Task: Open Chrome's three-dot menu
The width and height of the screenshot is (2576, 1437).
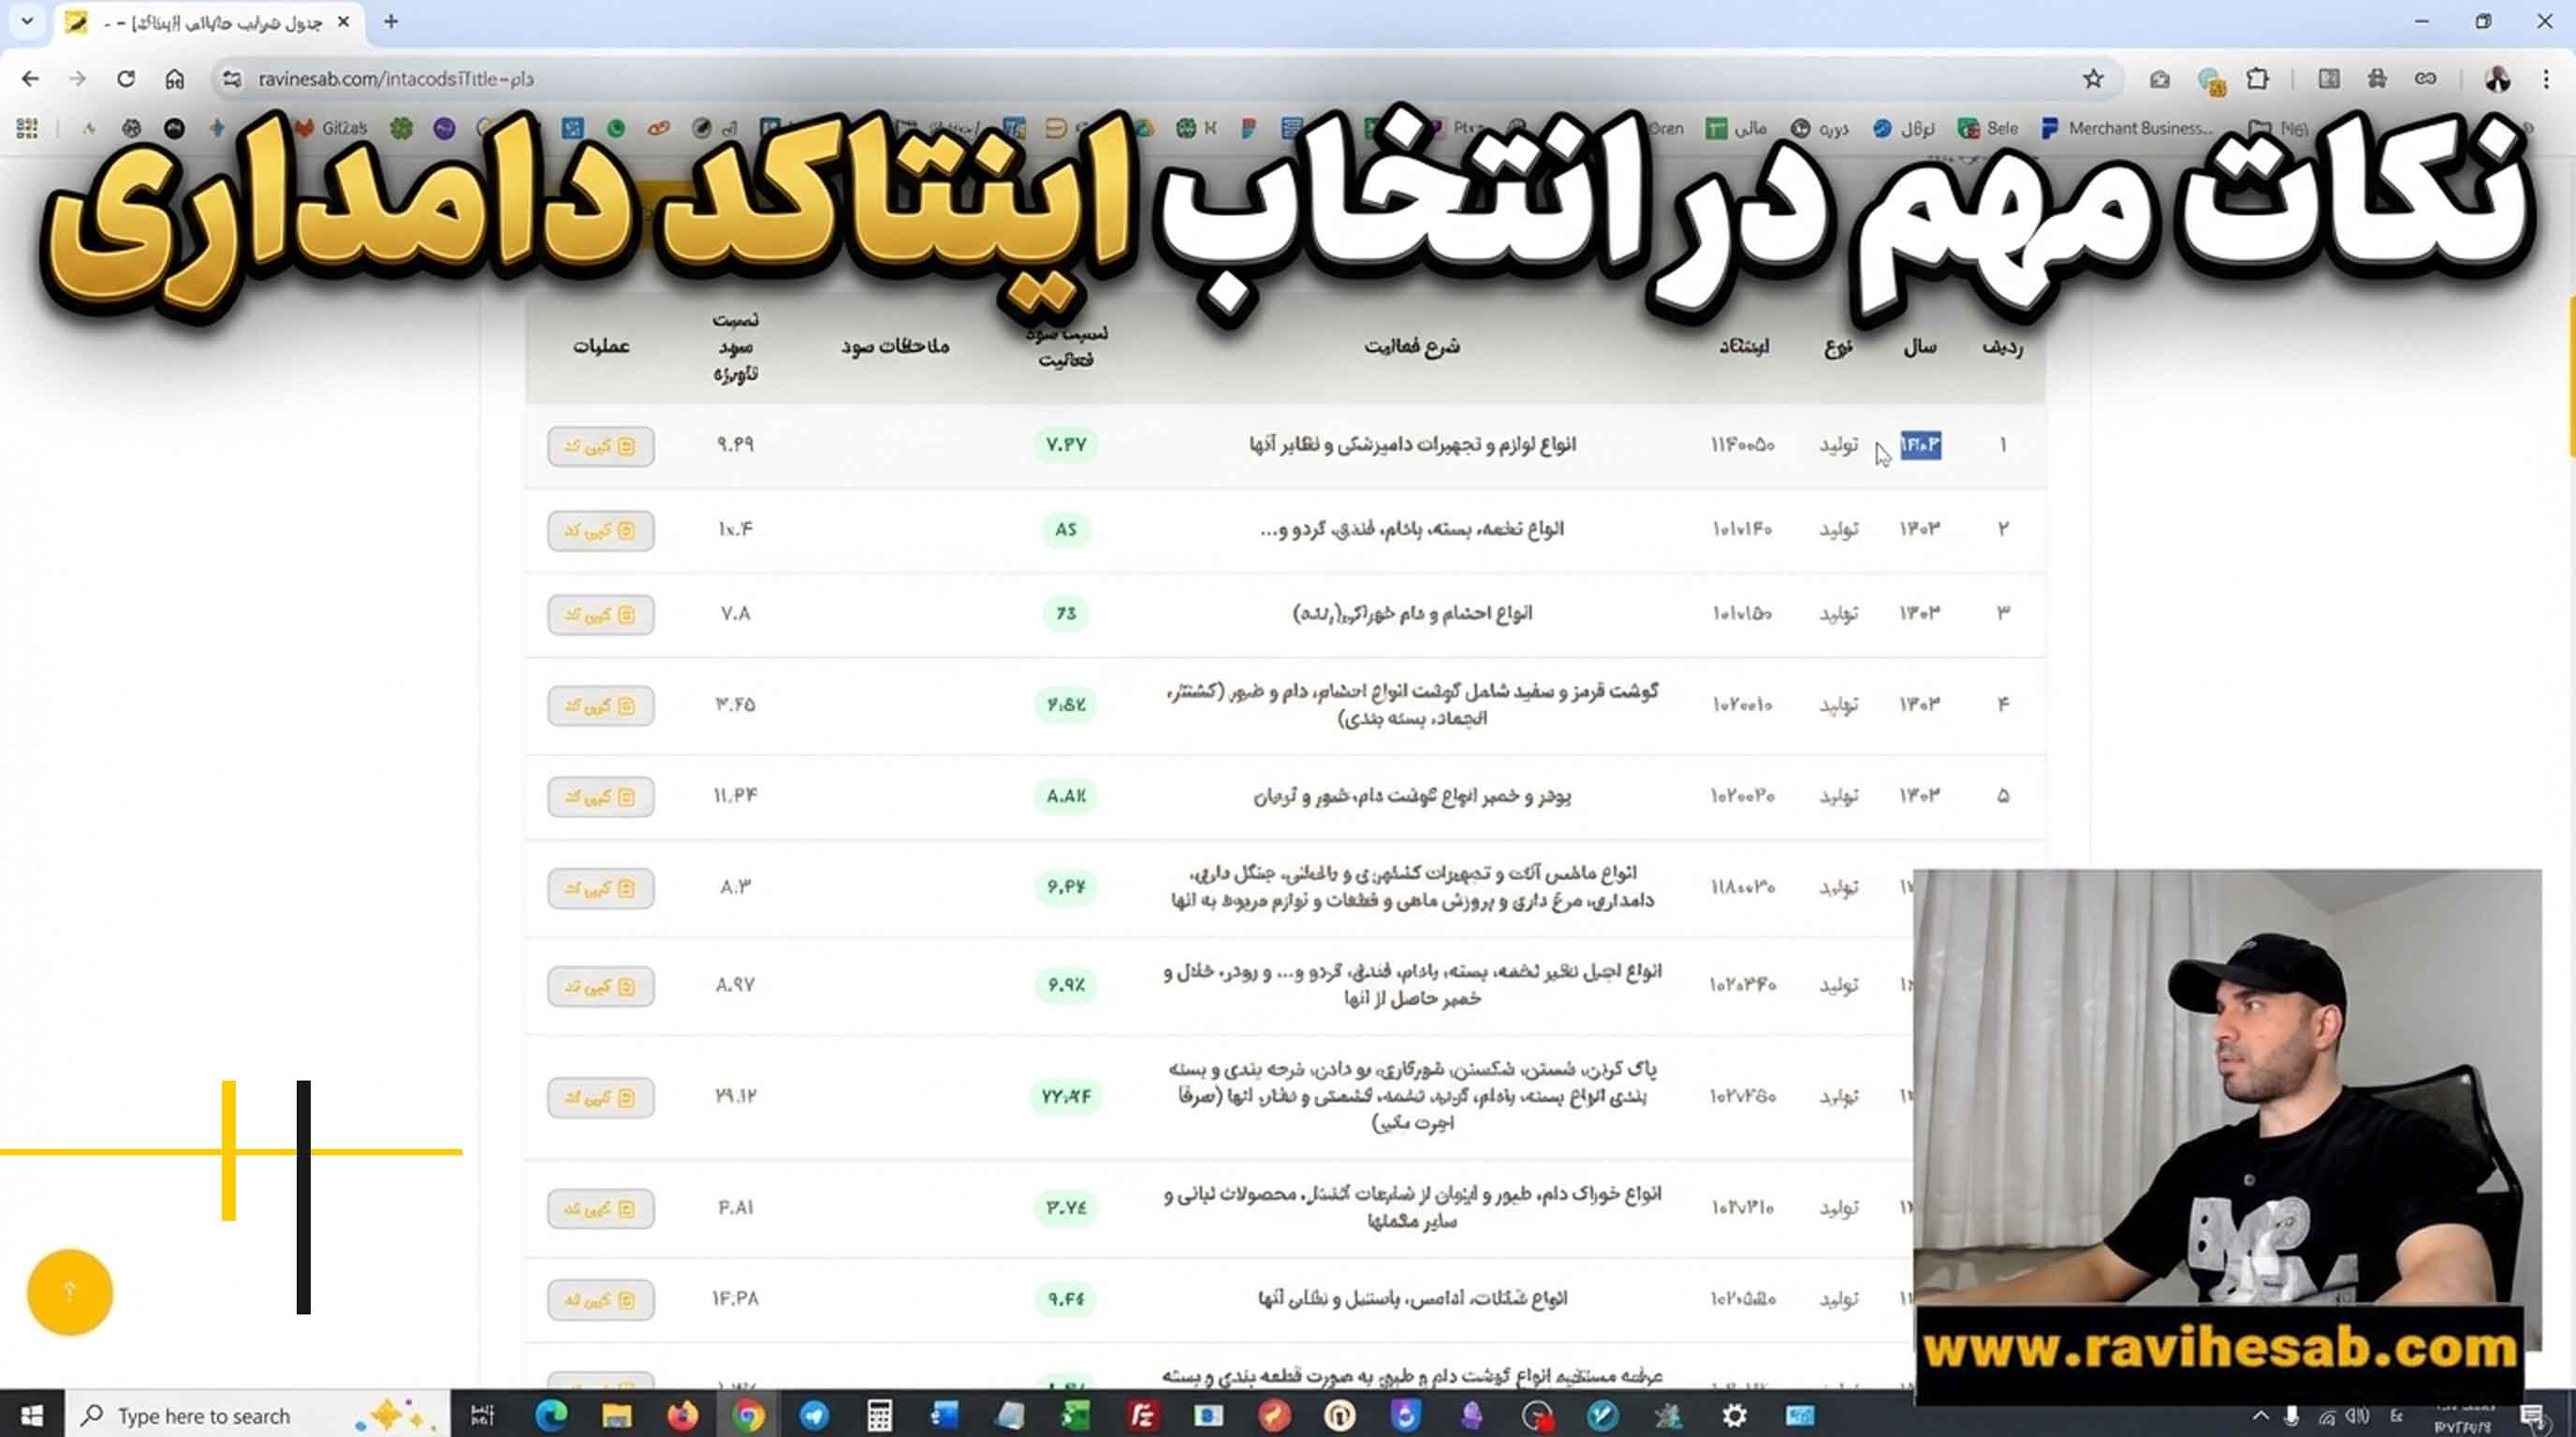Action: pyautogui.click(x=2546, y=78)
